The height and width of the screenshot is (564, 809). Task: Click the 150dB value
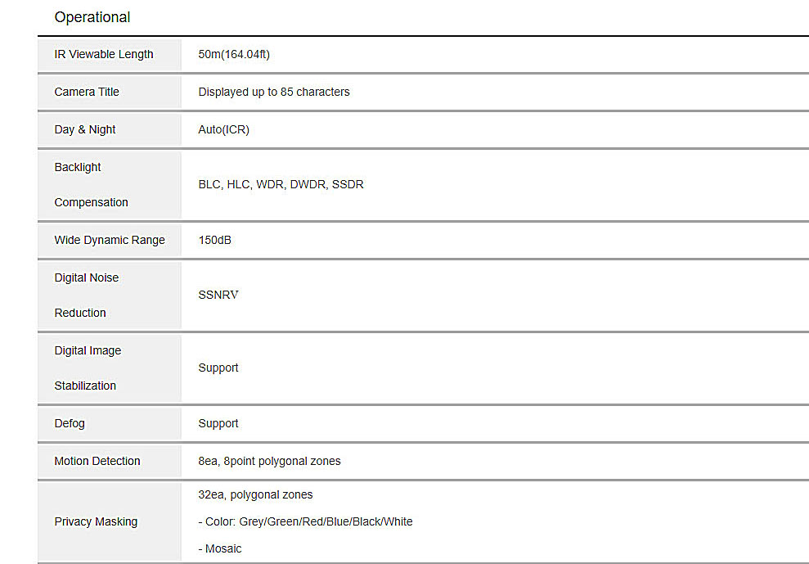(x=214, y=240)
